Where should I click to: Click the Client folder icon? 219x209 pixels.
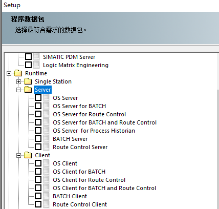(28, 155)
